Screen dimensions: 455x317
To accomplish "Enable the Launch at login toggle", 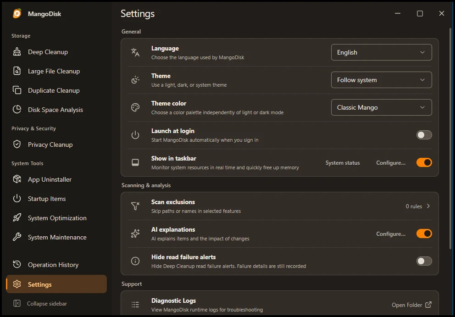I will coord(424,135).
